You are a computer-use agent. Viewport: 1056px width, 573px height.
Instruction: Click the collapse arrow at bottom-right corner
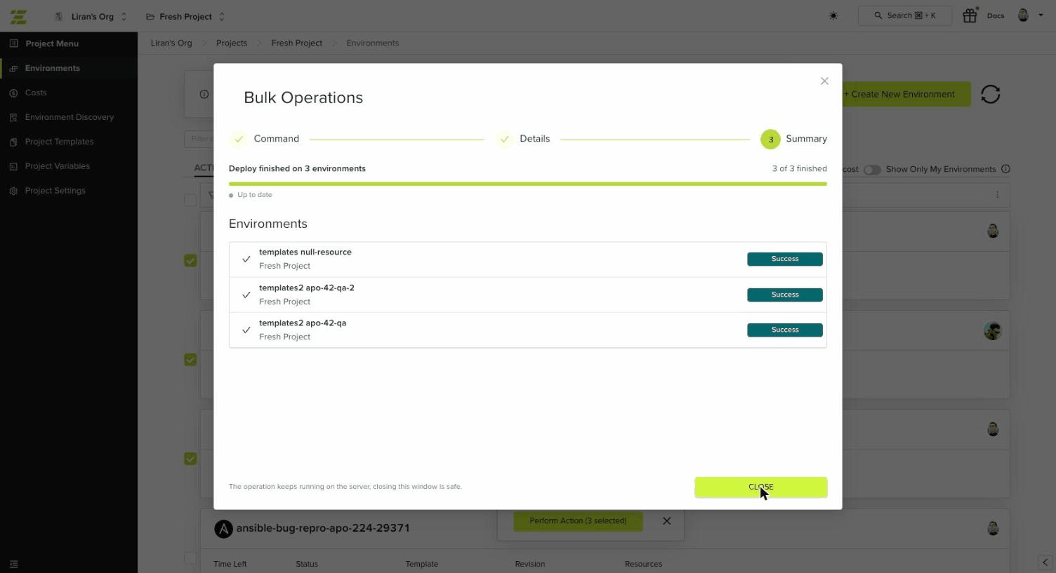(1045, 562)
